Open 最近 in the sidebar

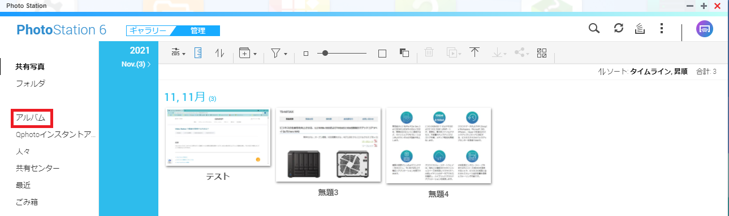coord(23,185)
